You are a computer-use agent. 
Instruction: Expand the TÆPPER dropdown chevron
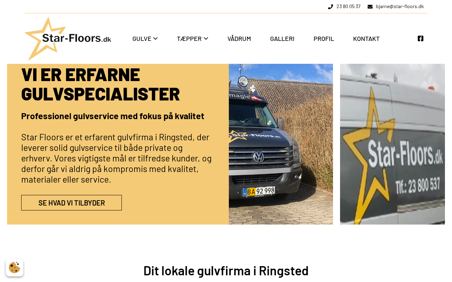tap(206, 38)
